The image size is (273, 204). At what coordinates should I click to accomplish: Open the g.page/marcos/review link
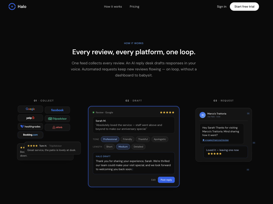tap(216, 140)
